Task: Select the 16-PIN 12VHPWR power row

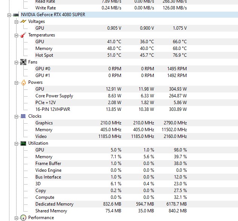Action: (53, 109)
